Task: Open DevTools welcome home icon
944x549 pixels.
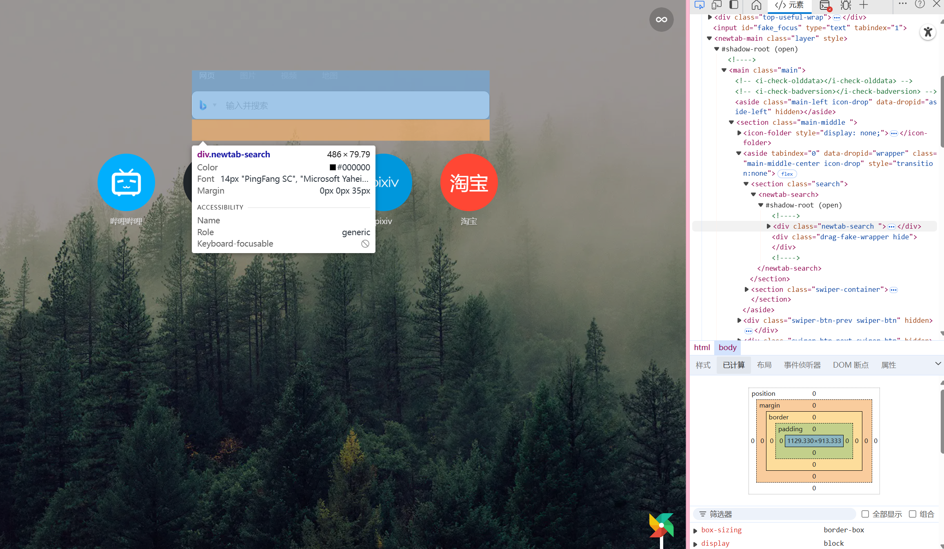Action: click(x=756, y=5)
